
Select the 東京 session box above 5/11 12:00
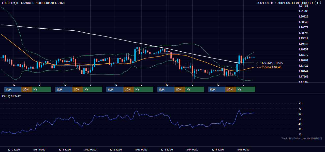point(64,89)
